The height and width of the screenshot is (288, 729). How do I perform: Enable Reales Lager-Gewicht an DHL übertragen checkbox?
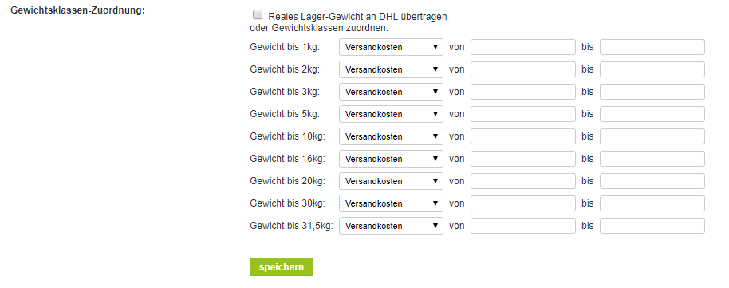[x=258, y=15]
